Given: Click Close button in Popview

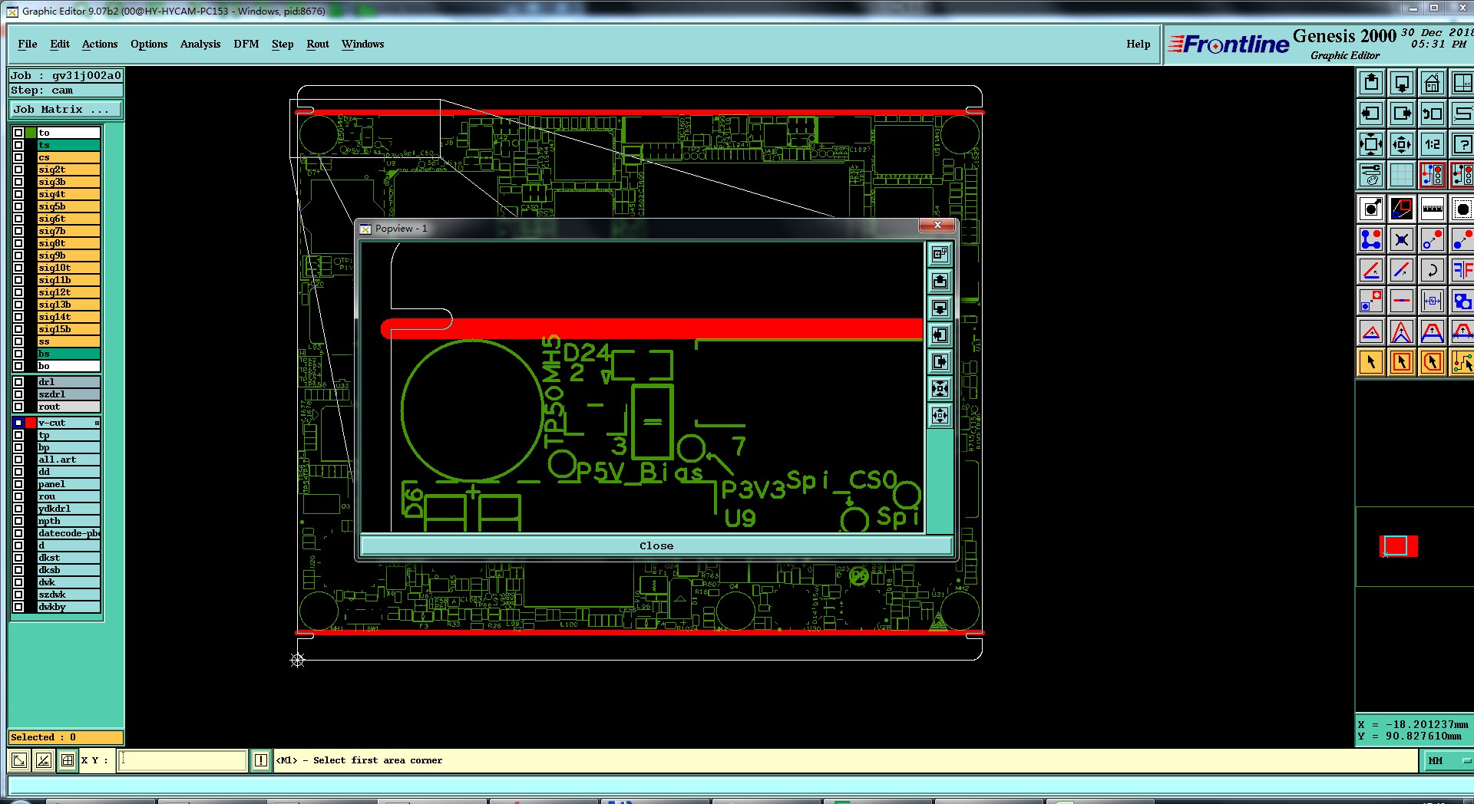Looking at the screenshot, I should point(656,545).
